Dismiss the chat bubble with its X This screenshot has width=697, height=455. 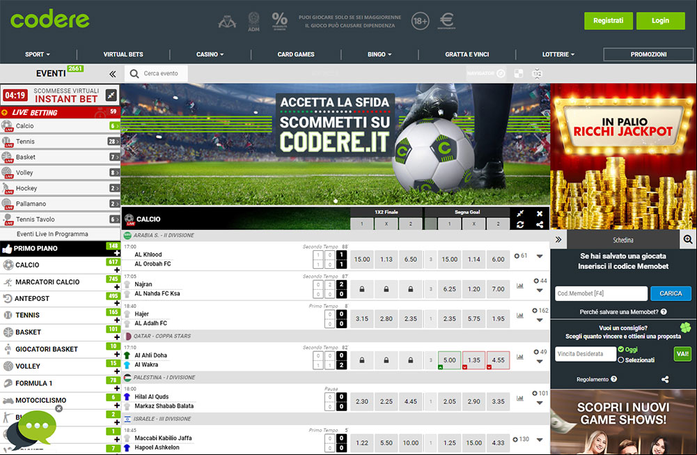[58, 408]
